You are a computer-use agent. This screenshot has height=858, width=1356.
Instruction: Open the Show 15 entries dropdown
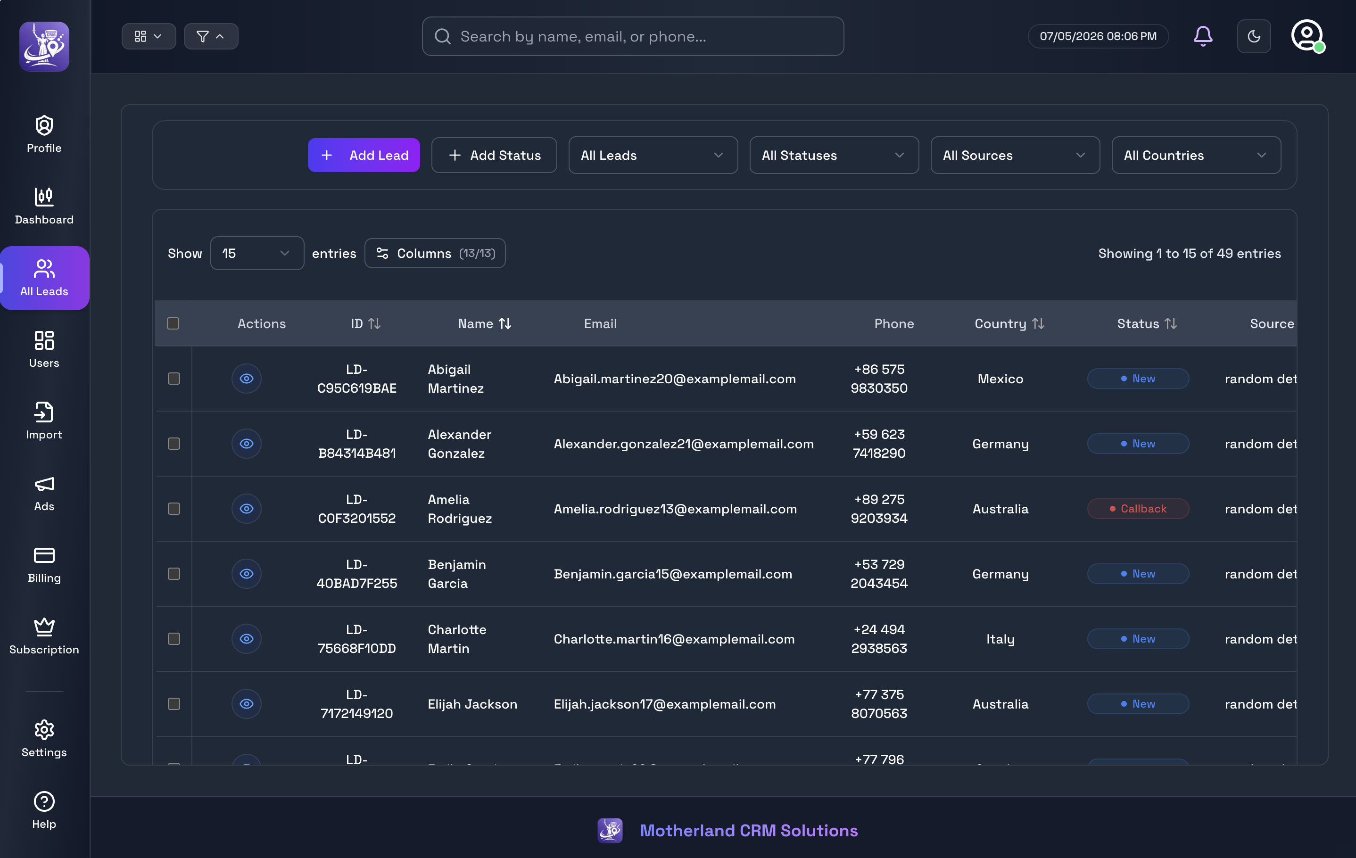click(x=257, y=253)
